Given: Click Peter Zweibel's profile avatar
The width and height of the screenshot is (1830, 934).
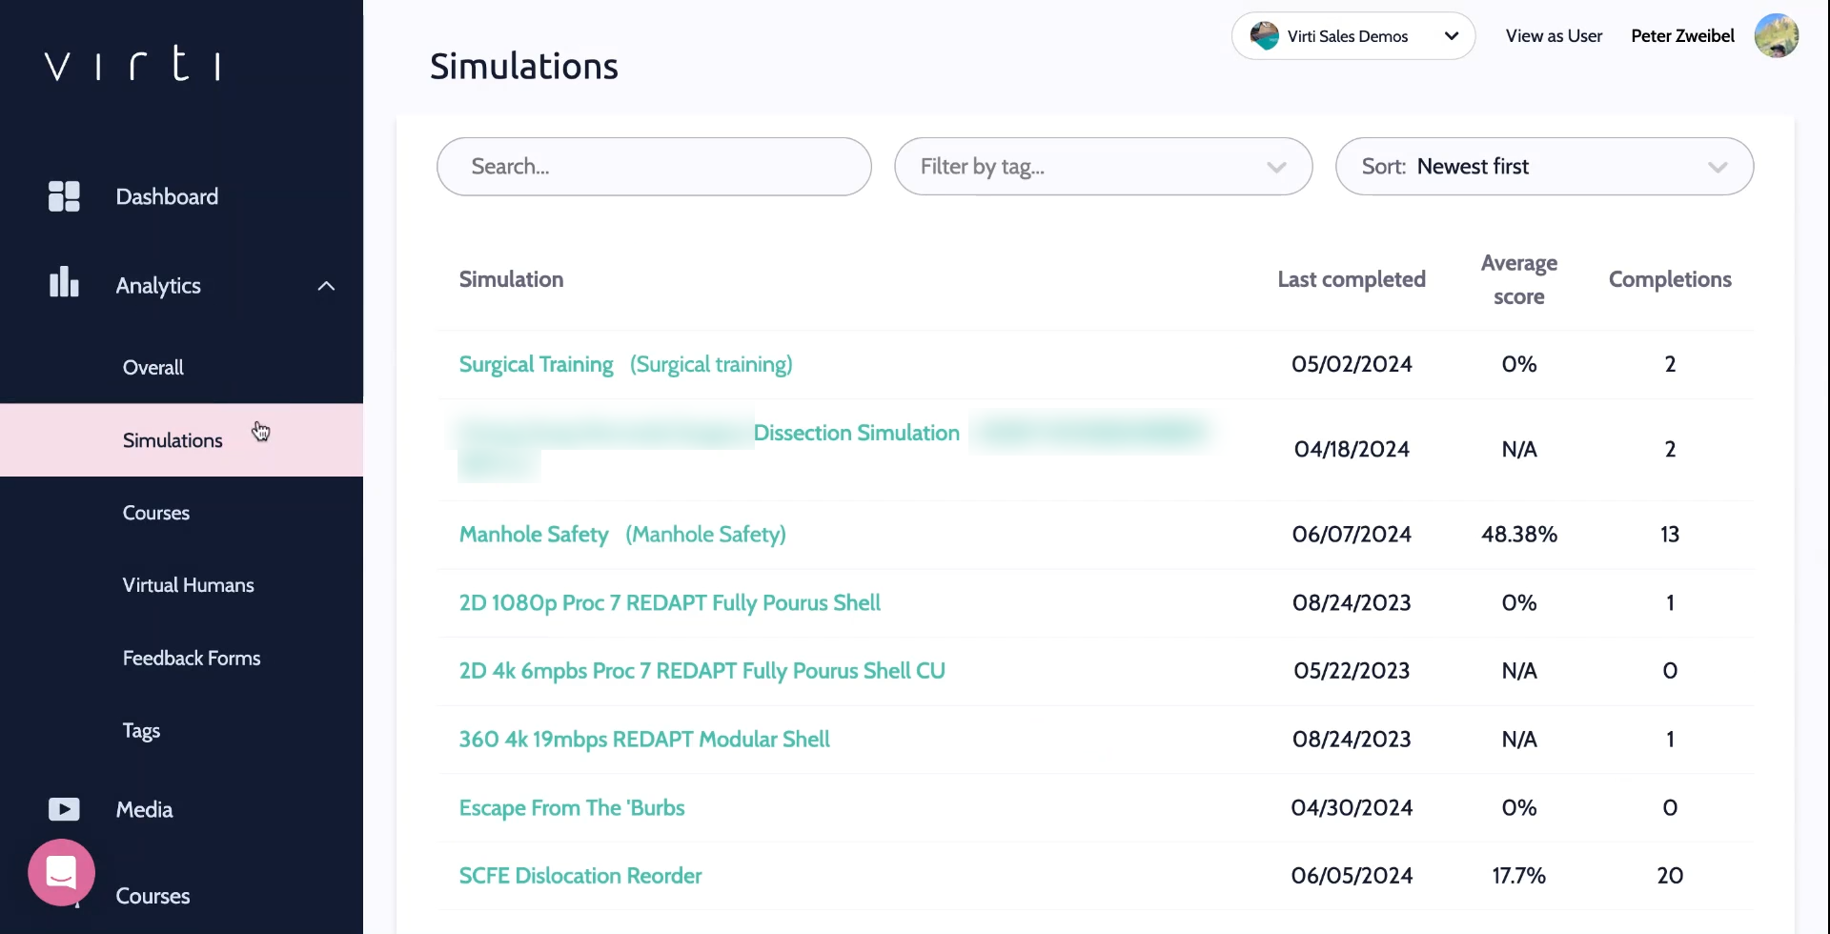Looking at the screenshot, I should click(1776, 36).
